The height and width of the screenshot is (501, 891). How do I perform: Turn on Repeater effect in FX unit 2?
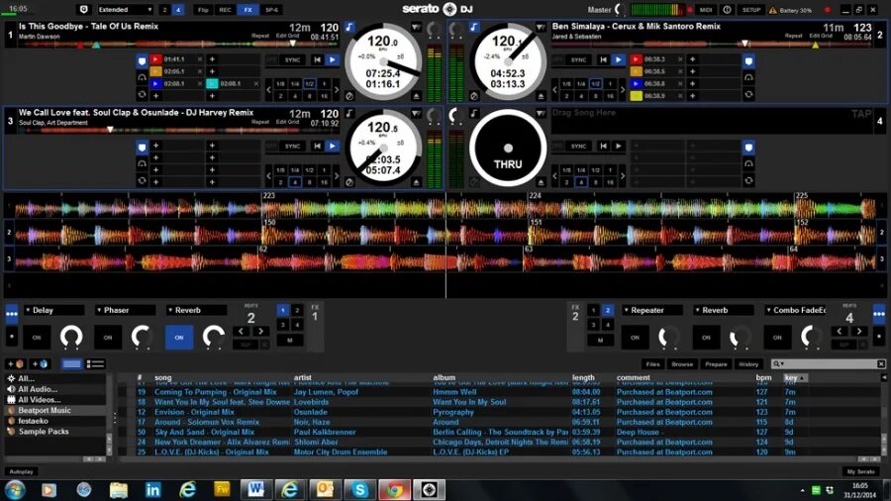[635, 338]
